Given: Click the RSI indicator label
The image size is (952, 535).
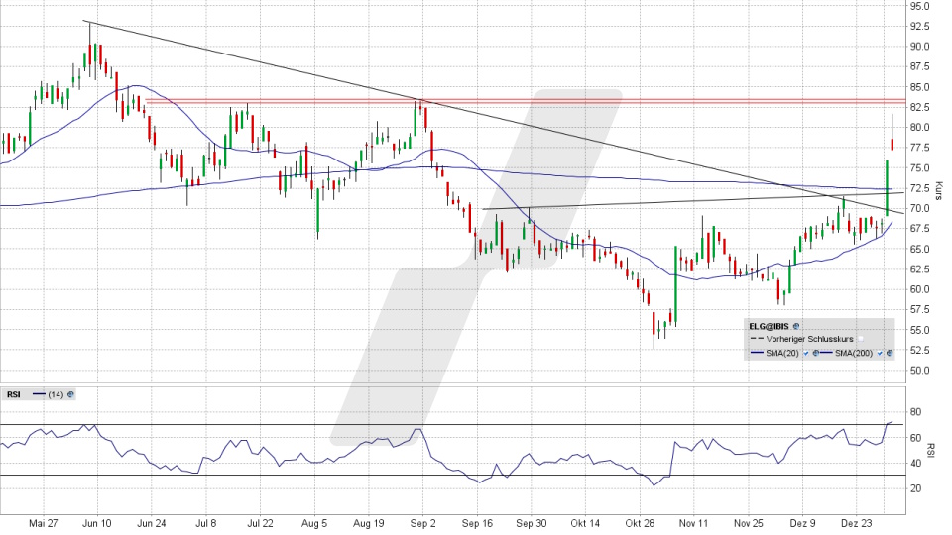Looking at the screenshot, I should 13,395.
